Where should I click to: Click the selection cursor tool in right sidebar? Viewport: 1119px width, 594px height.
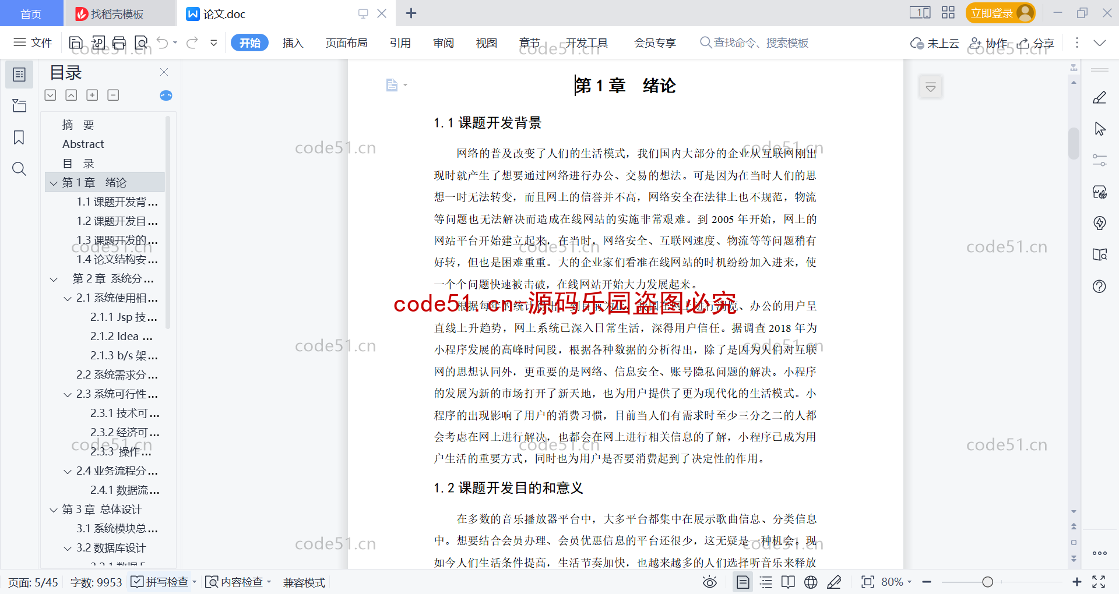(1099, 129)
